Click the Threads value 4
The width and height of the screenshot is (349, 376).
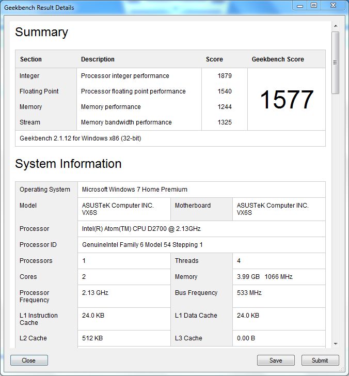(239, 261)
